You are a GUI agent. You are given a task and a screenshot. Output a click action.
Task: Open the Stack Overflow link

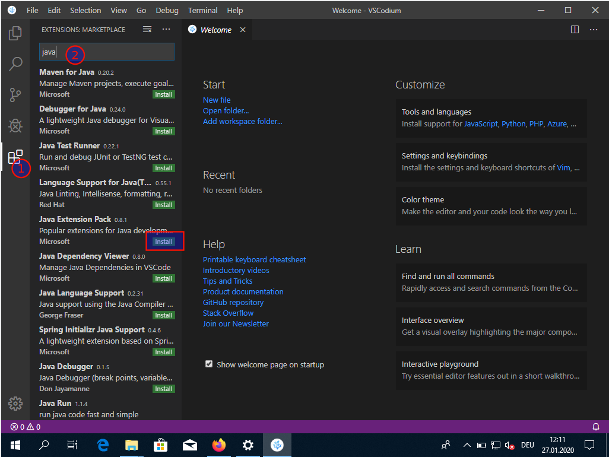(228, 313)
